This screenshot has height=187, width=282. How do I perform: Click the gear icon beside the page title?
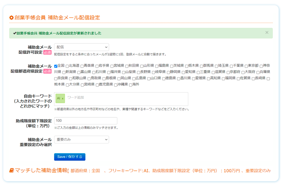11,17
